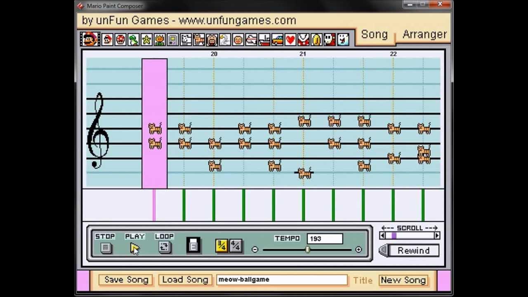Open the Song tab
This screenshot has width=528, height=297.
pos(374,35)
